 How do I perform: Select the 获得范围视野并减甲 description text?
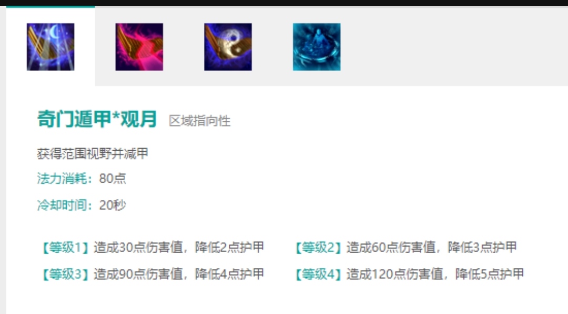[93, 153]
